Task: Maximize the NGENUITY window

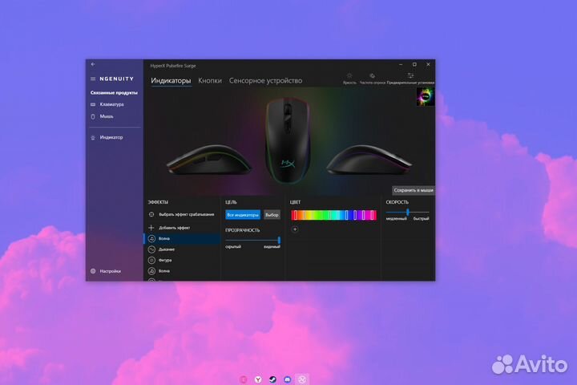Action: (415, 64)
